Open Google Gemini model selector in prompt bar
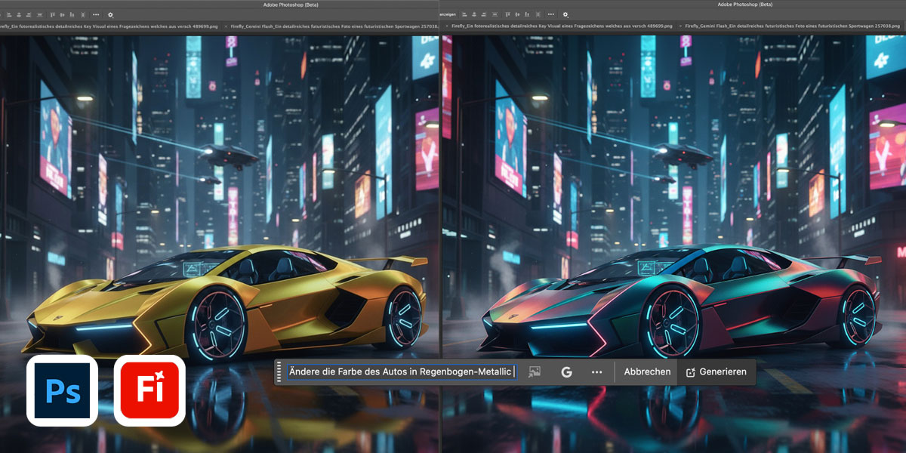The height and width of the screenshot is (453, 906). click(566, 371)
